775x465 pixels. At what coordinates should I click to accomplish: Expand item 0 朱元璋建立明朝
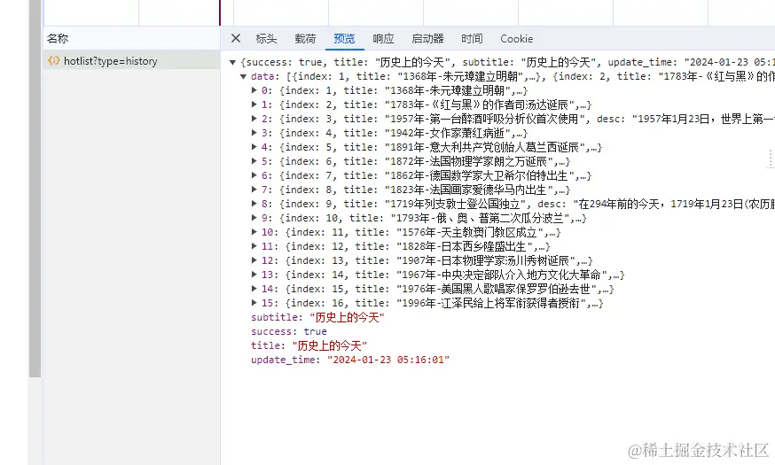pyautogui.click(x=254, y=90)
